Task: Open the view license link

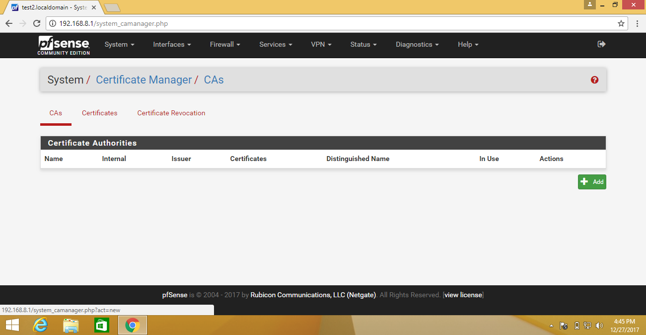Action: coord(463,295)
